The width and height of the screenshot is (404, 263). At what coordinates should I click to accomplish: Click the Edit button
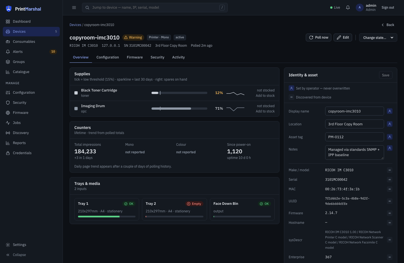click(343, 37)
